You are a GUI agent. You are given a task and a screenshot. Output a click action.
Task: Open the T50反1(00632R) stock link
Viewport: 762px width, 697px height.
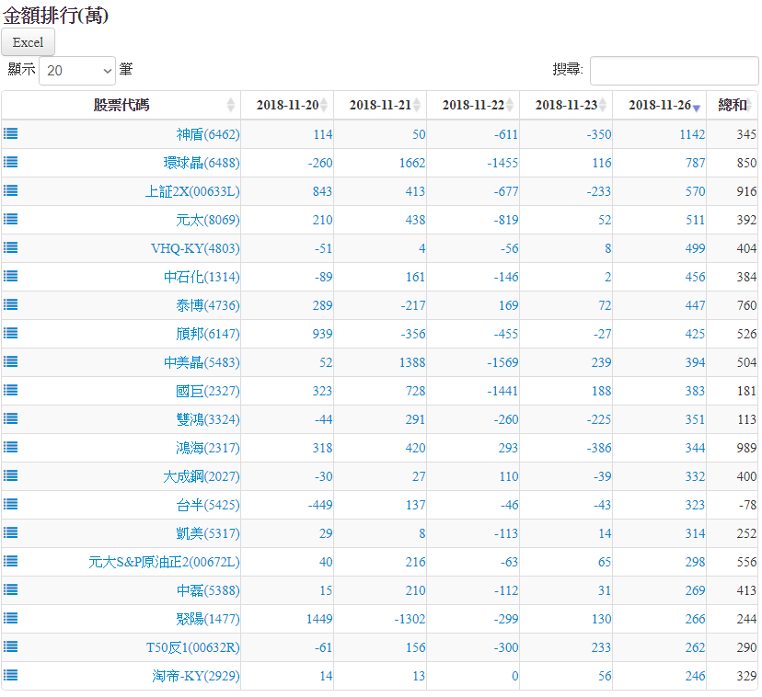pyautogui.click(x=193, y=647)
